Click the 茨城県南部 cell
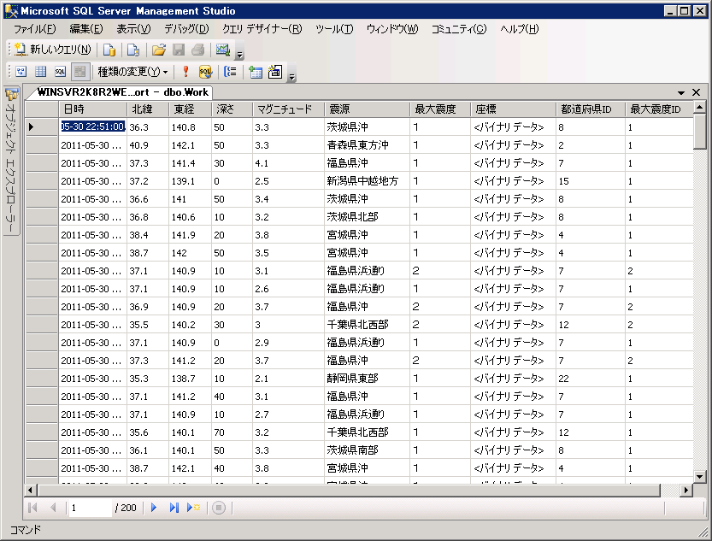Image resolution: width=712 pixels, height=541 pixels. click(367, 450)
